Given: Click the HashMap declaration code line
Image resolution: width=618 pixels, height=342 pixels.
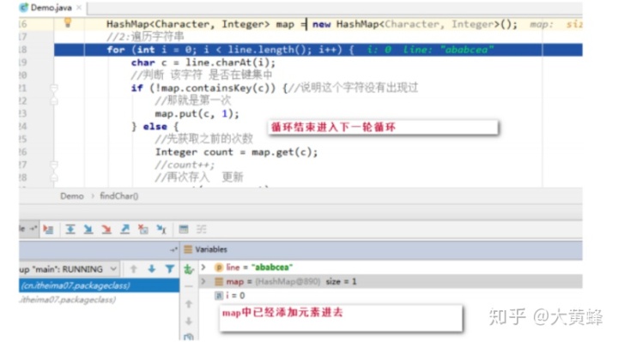Looking at the screenshot, I should [312, 24].
